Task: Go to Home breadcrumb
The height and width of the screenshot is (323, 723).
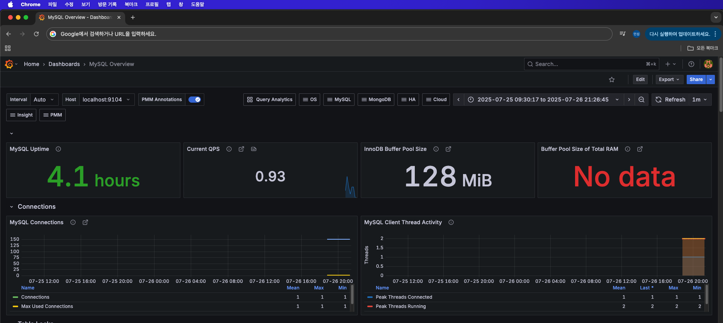Action: click(31, 64)
